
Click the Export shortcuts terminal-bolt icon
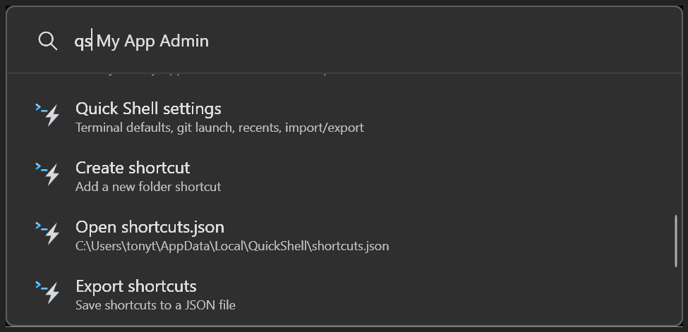click(x=47, y=293)
